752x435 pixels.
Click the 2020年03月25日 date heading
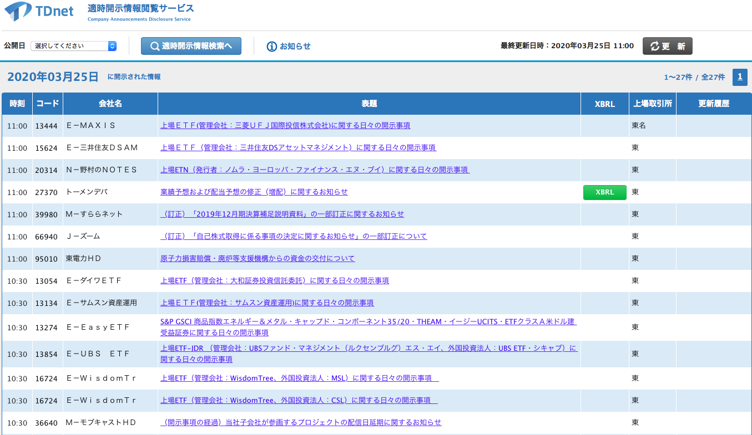point(53,77)
